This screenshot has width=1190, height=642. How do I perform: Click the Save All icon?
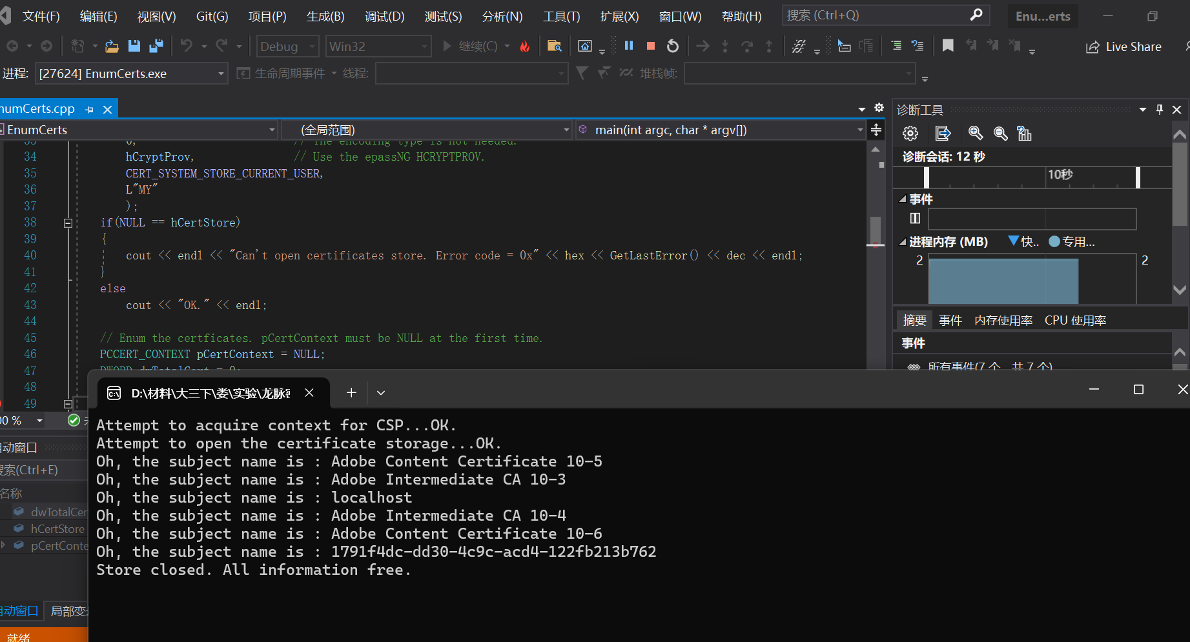[x=156, y=46]
